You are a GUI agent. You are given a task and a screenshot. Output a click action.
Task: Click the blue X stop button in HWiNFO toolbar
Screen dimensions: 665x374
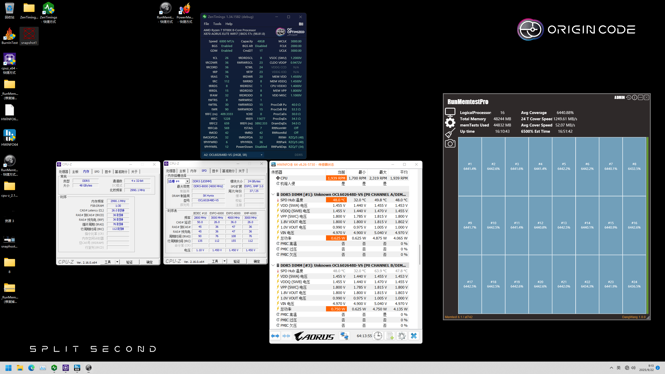414,336
